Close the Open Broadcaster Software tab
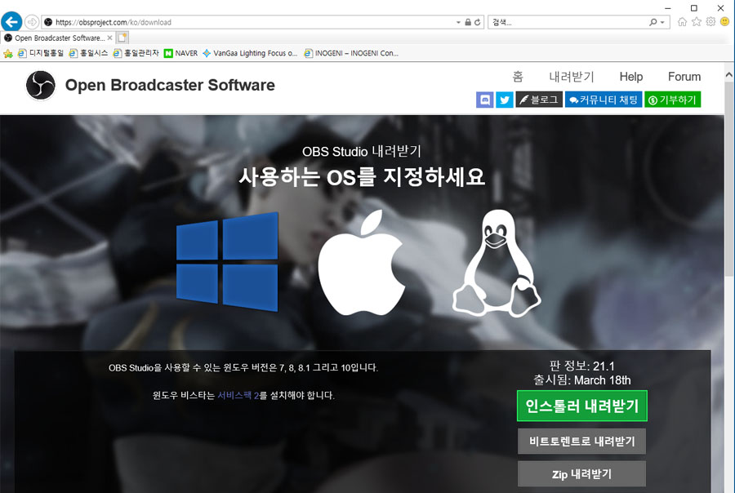Image resolution: width=735 pixels, height=493 pixels. click(109, 38)
